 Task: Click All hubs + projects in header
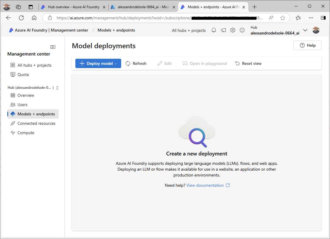click(x=189, y=30)
